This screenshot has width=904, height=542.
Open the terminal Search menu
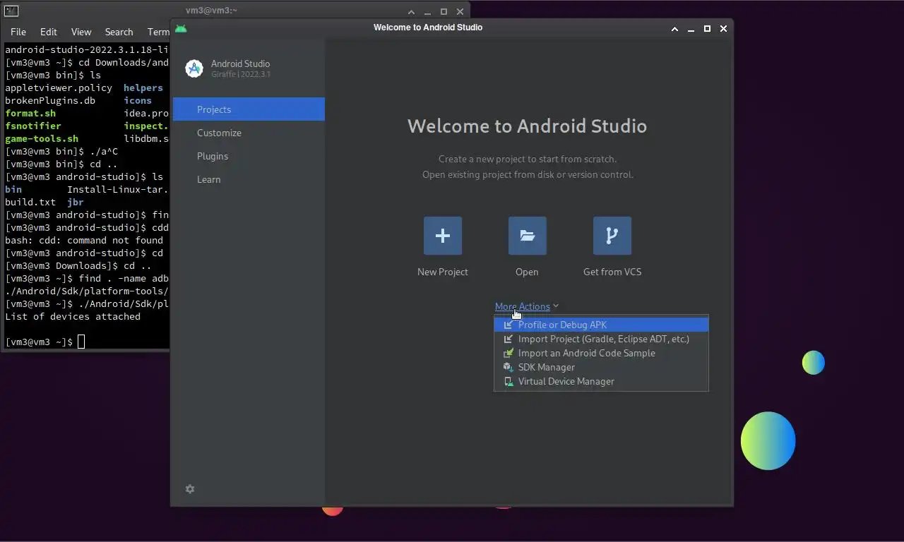119,32
